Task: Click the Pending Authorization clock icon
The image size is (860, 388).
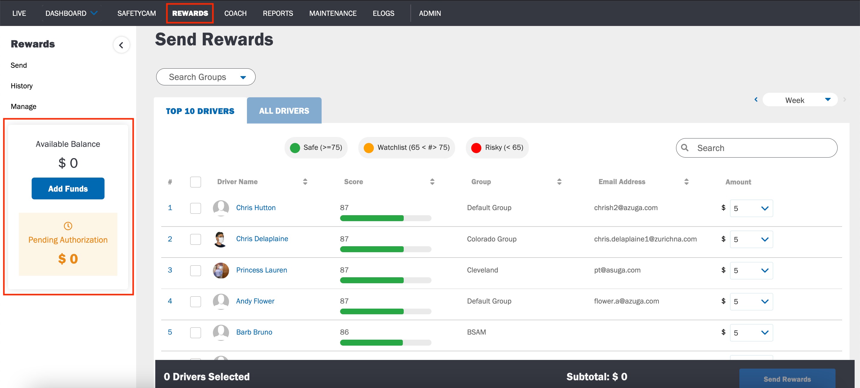Action: point(68,226)
